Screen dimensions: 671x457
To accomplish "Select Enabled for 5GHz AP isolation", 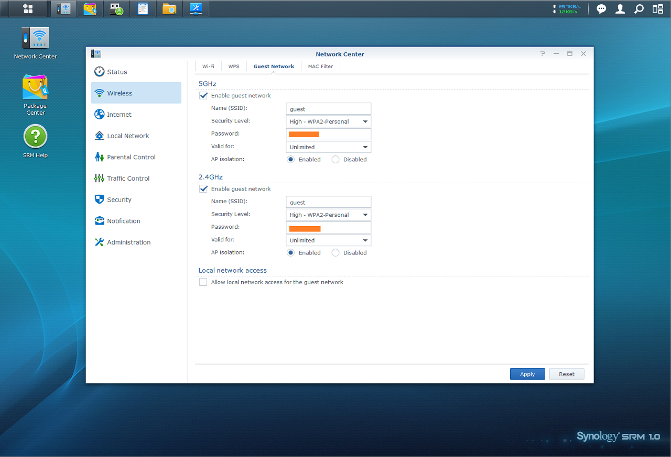I will click(291, 160).
